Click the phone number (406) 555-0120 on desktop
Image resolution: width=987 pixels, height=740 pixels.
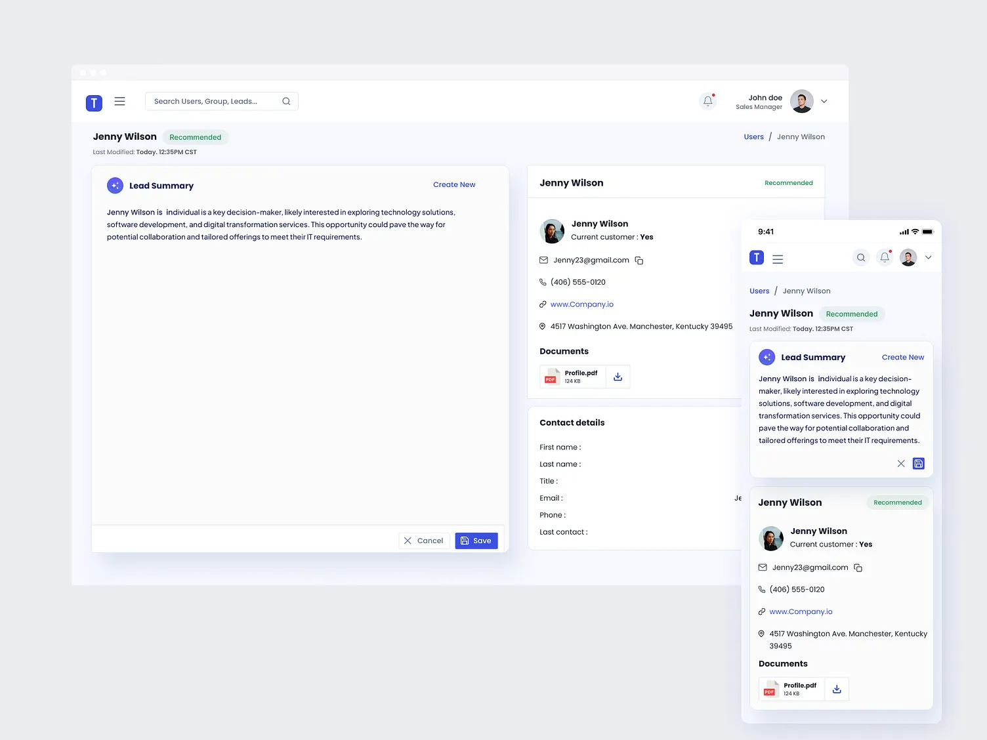pyautogui.click(x=578, y=282)
